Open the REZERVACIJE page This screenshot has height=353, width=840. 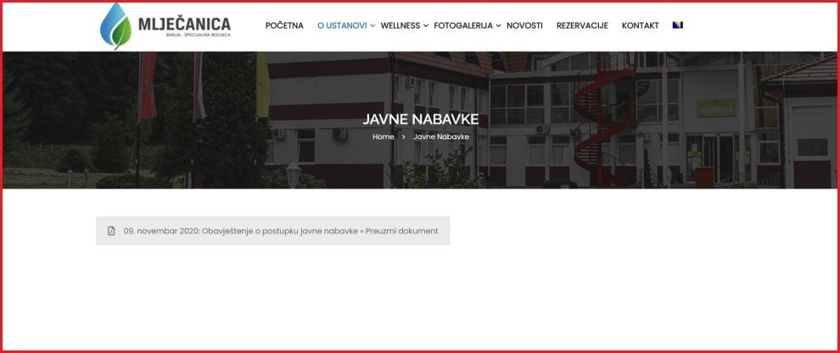click(582, 25)
